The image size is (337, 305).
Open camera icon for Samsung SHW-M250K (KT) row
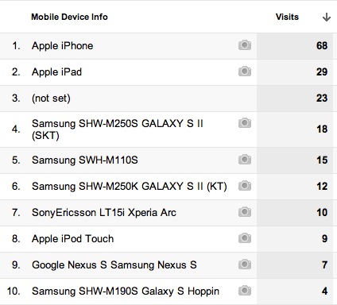click(x=245, y=186)
